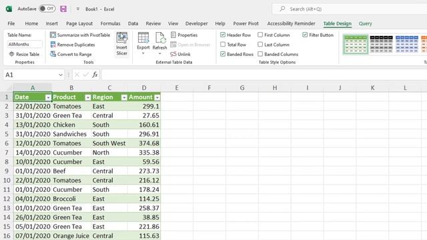Open the Page Layout tab
This screenshot has height=240, width=427.
pyautogui.click(x=79, y=24)
